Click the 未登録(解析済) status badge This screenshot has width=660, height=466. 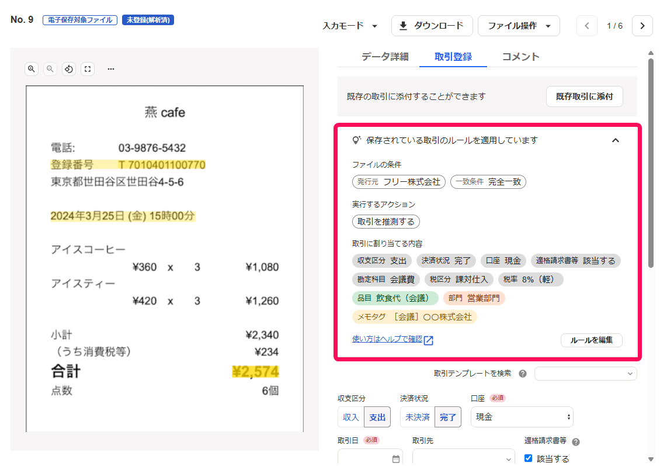tap(148, 20)
